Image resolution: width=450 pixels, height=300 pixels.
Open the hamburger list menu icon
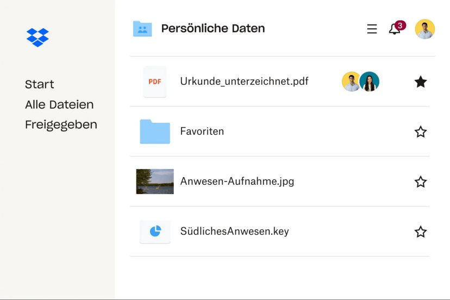[372, 29]
